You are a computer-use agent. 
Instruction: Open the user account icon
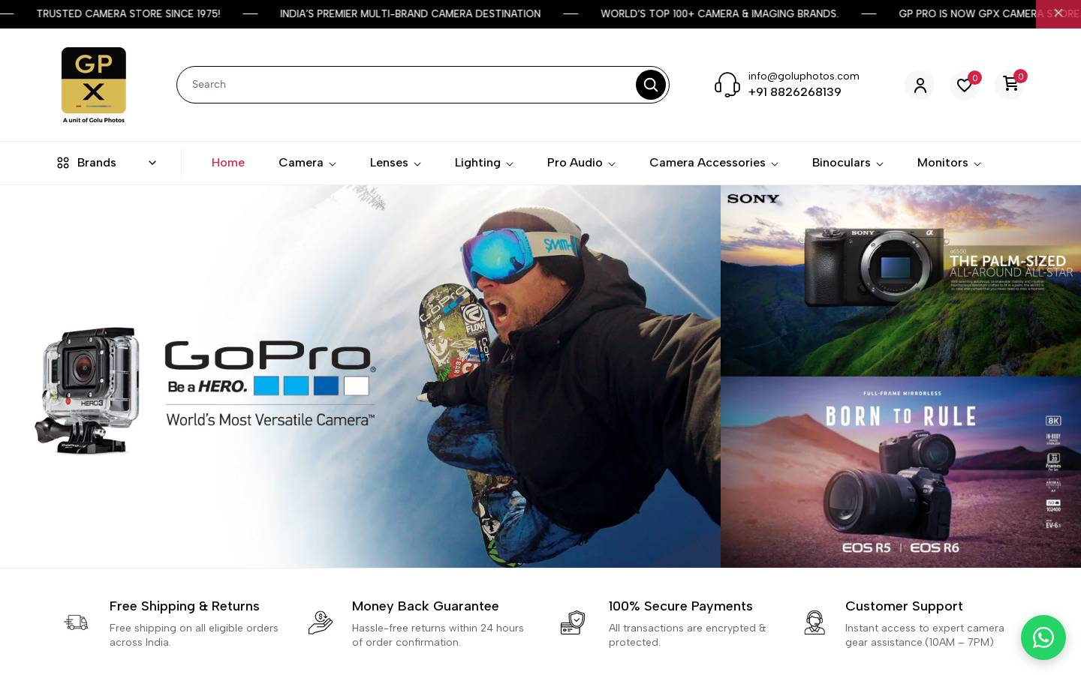(920, 85)
